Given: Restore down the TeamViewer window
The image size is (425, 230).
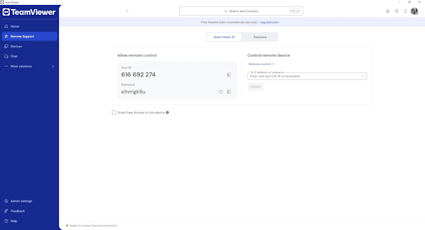Looking at the screenshot, I should [x=409, y=2].
